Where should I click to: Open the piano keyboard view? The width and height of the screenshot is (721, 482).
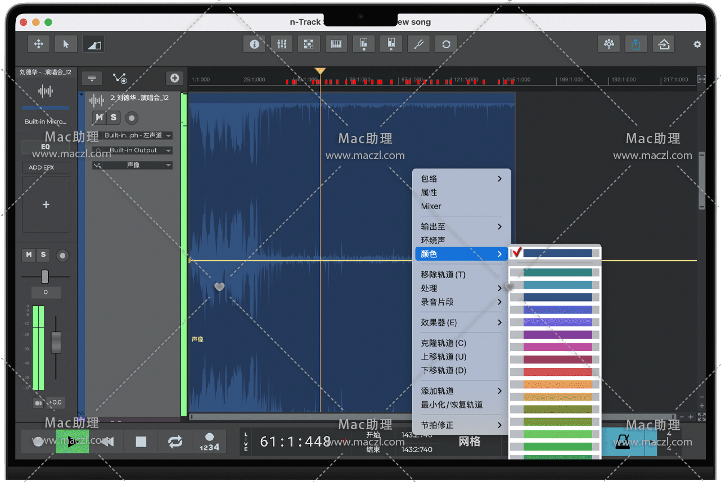coord(336,44)
